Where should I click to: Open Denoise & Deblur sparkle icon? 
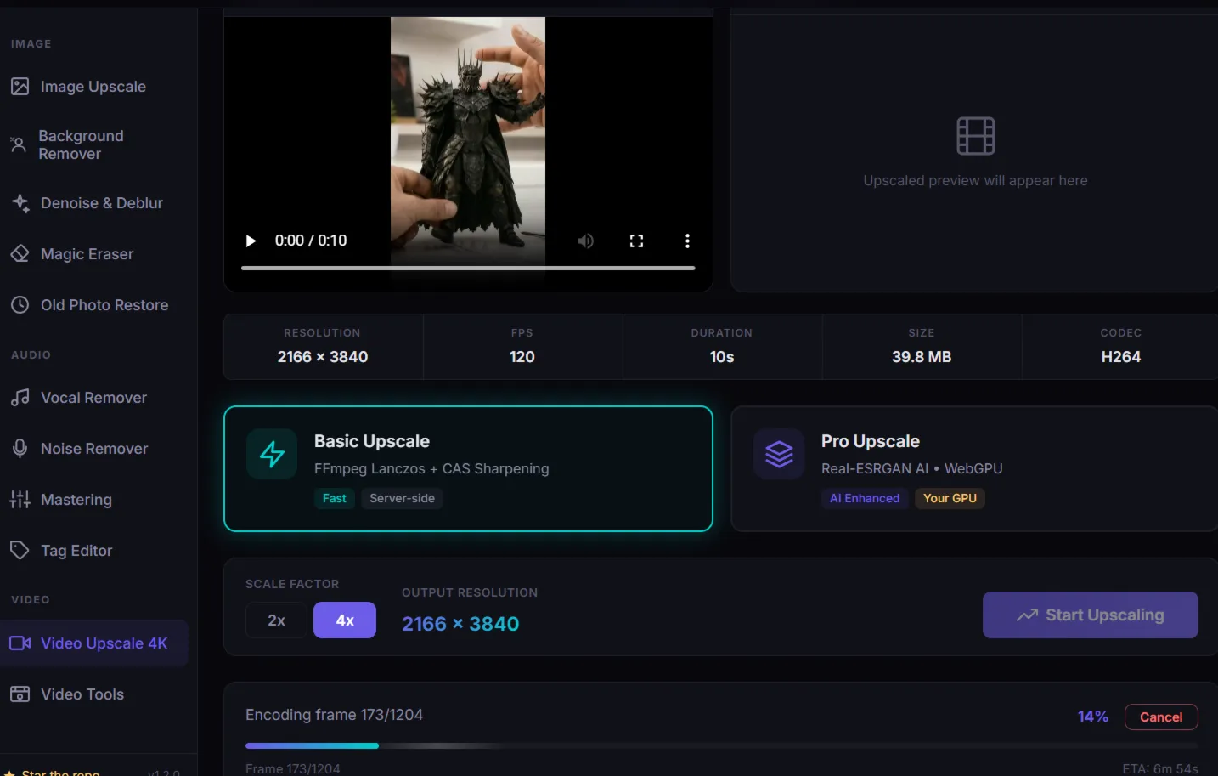point(20,203)
